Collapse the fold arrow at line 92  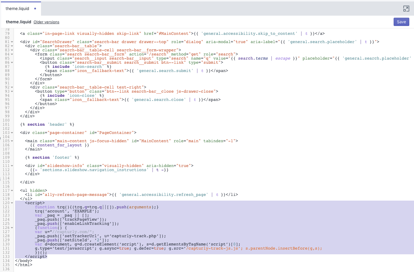[12, 87]
